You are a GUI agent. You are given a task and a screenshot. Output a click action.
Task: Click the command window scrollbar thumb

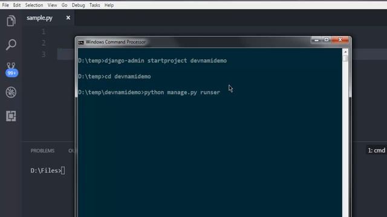click(345, 58)
